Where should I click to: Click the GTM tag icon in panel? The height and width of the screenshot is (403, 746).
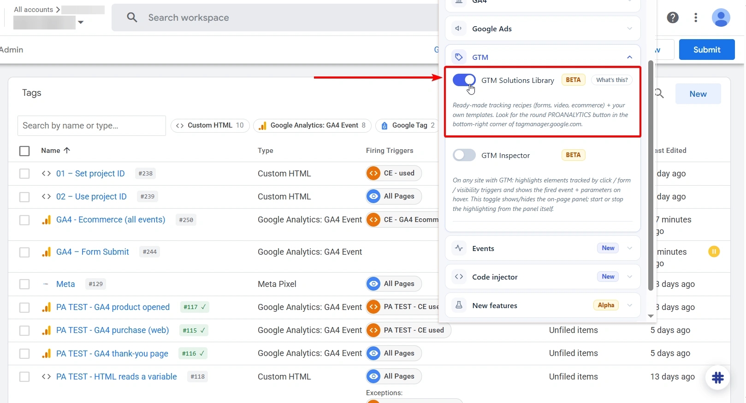tap(459, 57)
